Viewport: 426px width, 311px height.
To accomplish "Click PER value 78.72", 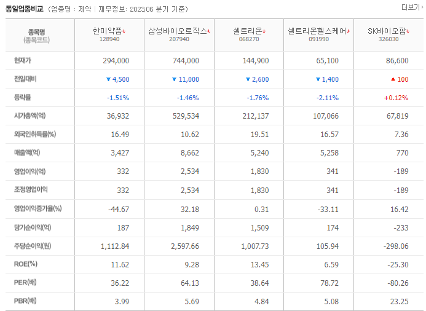I will click(x=329, y=283).
